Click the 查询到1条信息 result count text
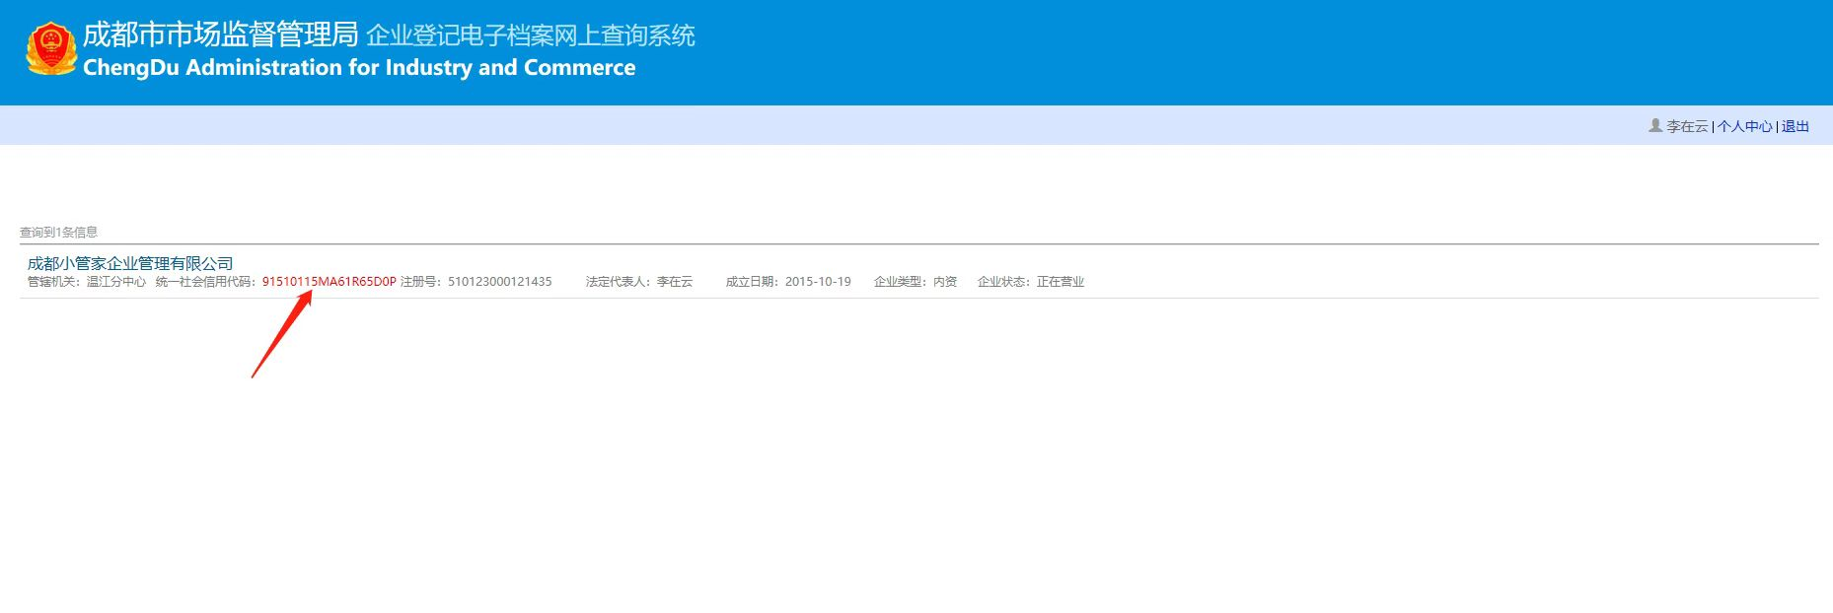The width and height of the screenshot is (1833, 613). [x=59, y=233]
